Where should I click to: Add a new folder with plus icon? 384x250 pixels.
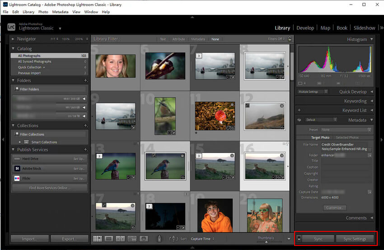[x=85, y=80]
